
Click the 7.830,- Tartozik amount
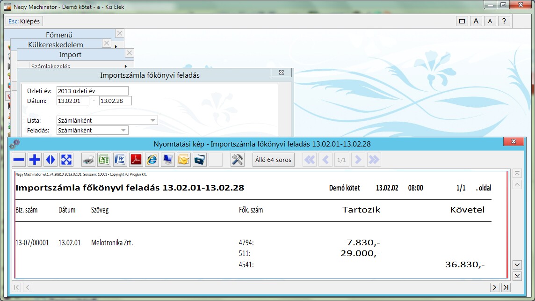point(363,242)
